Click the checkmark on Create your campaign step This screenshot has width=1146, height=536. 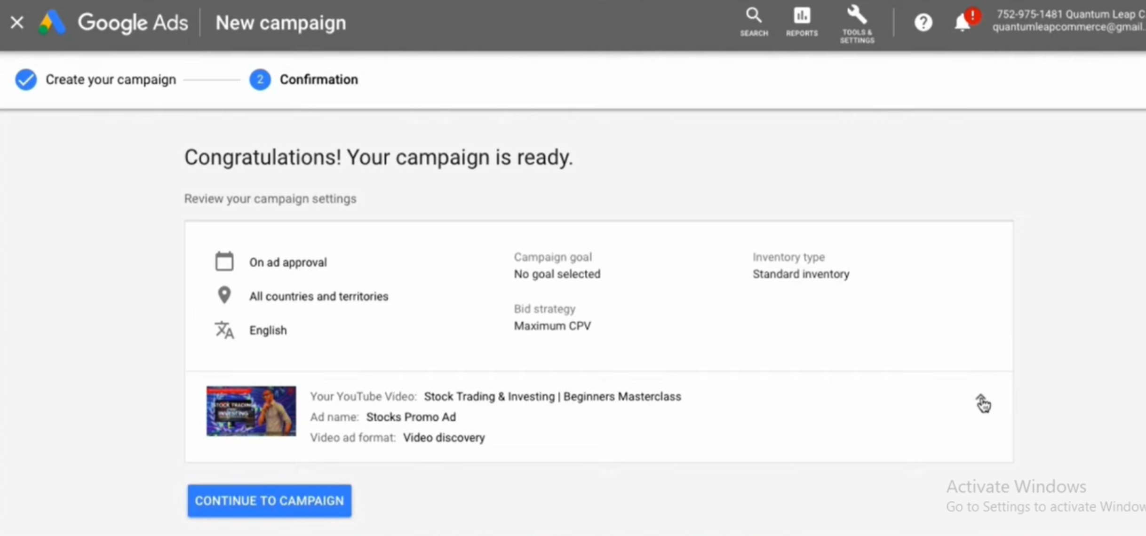point(26,79)
